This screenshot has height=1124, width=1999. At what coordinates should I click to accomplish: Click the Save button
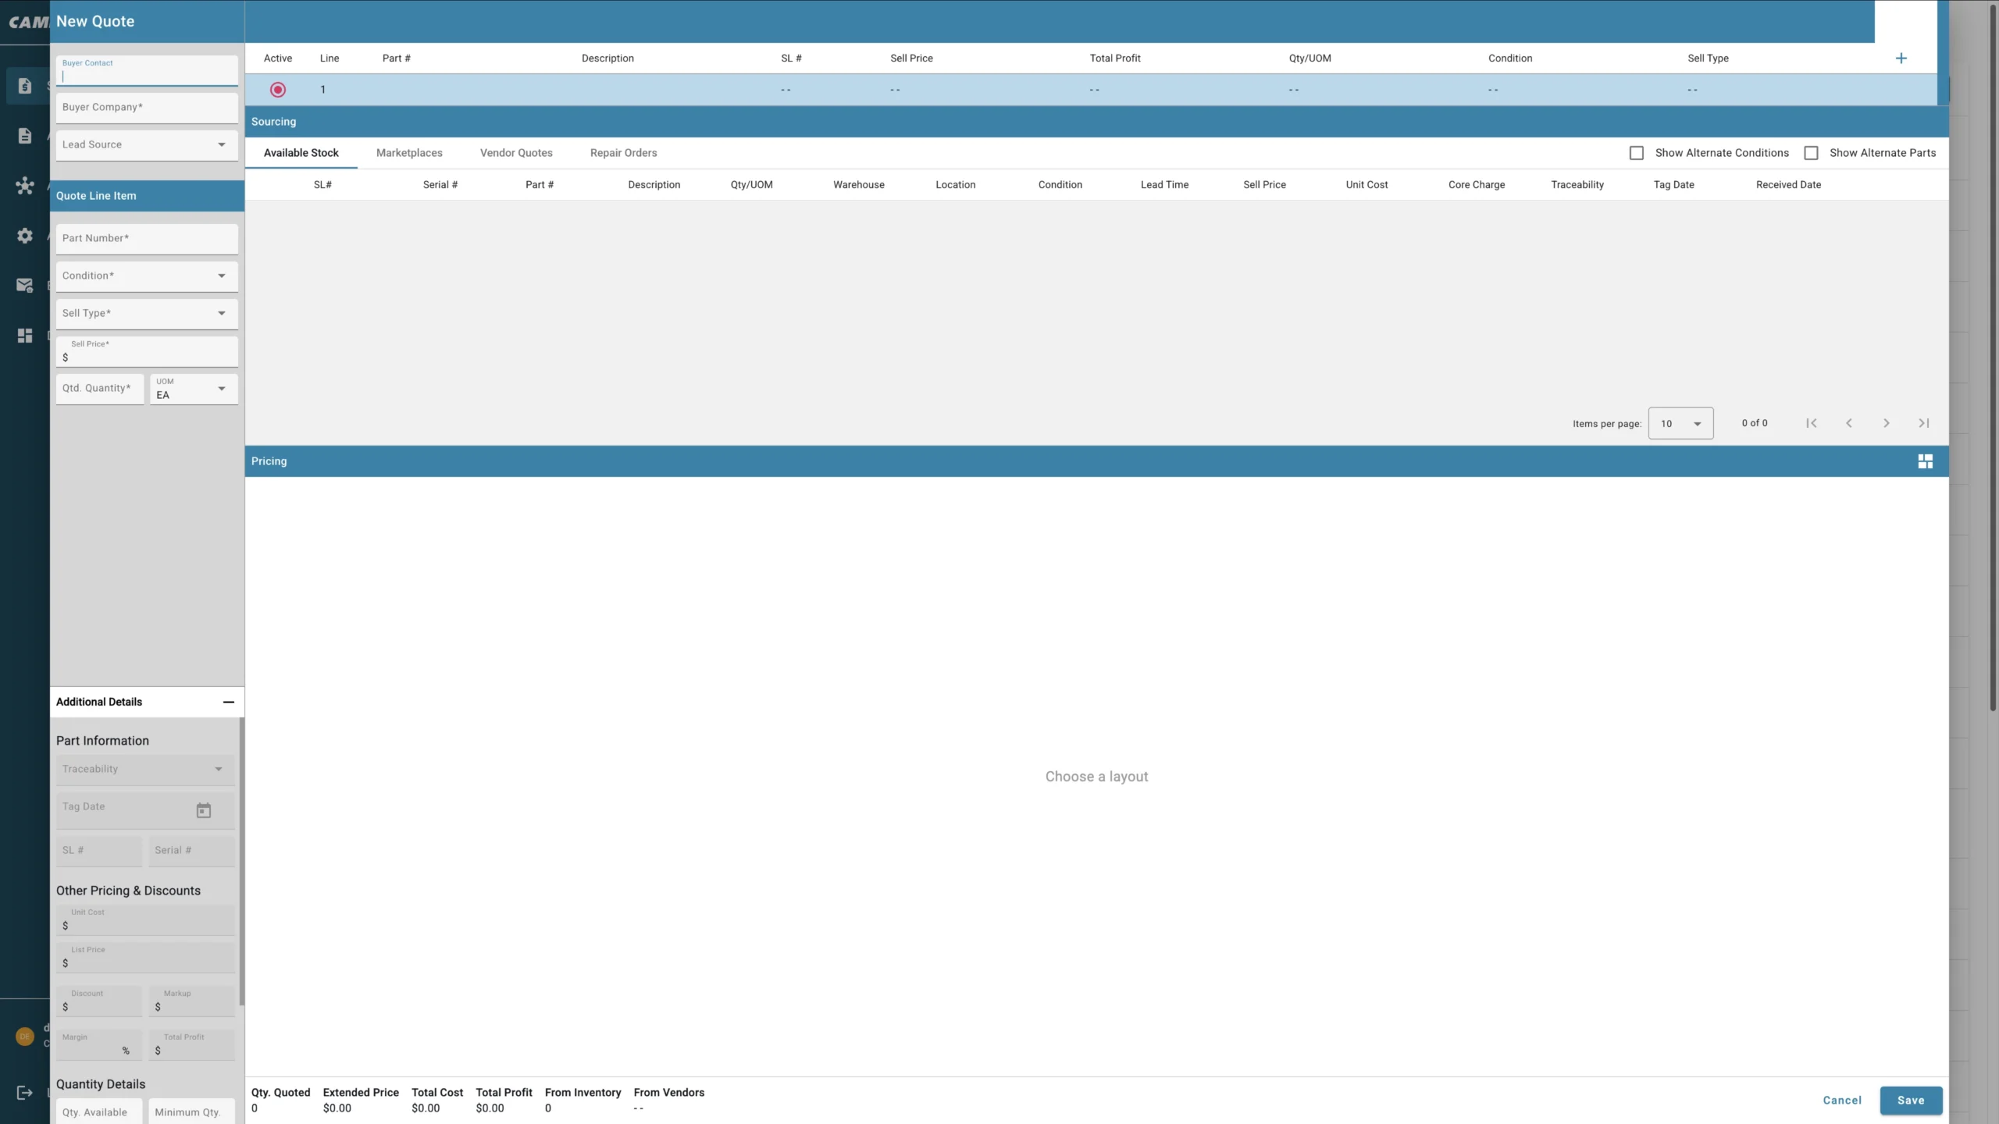[x=1911, y=1101]
